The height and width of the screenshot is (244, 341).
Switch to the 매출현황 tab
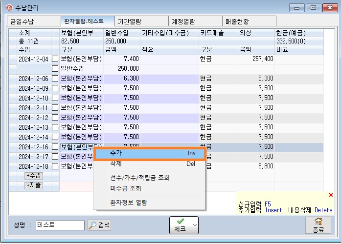(249, 21)
